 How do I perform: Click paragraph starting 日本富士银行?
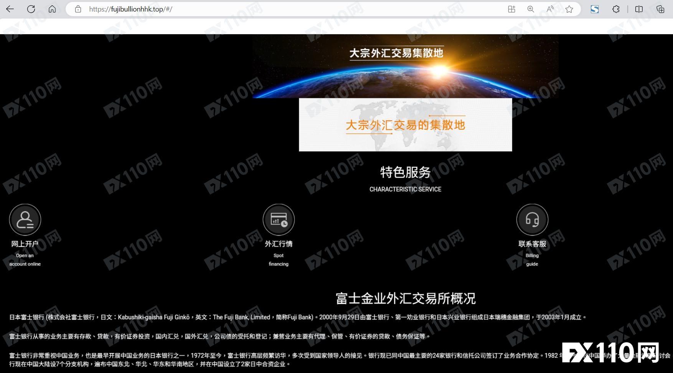coord(298,317)
